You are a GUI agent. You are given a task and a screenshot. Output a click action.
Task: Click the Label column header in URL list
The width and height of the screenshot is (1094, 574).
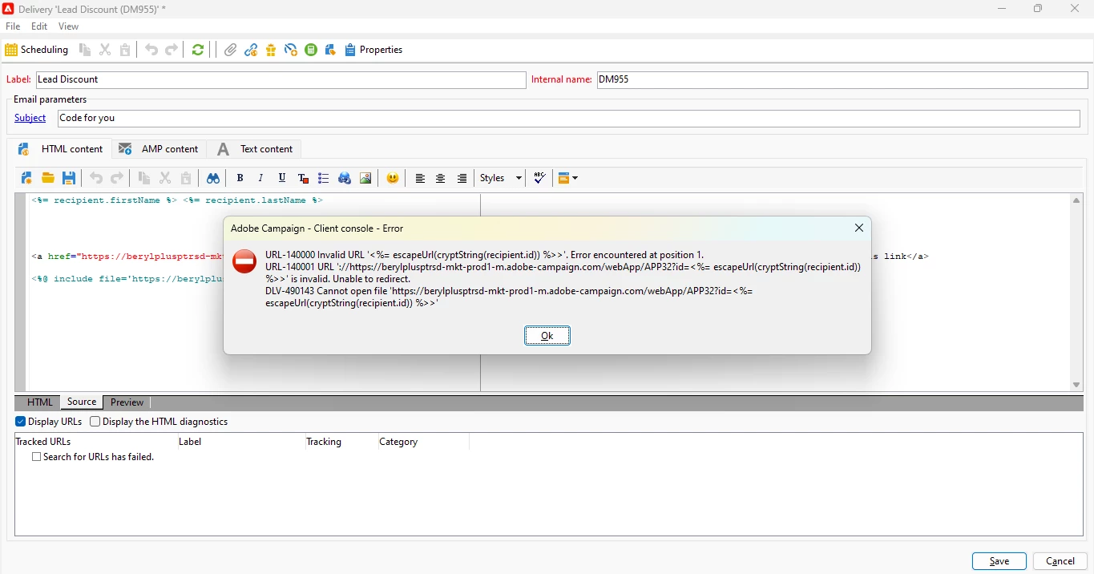240,442
